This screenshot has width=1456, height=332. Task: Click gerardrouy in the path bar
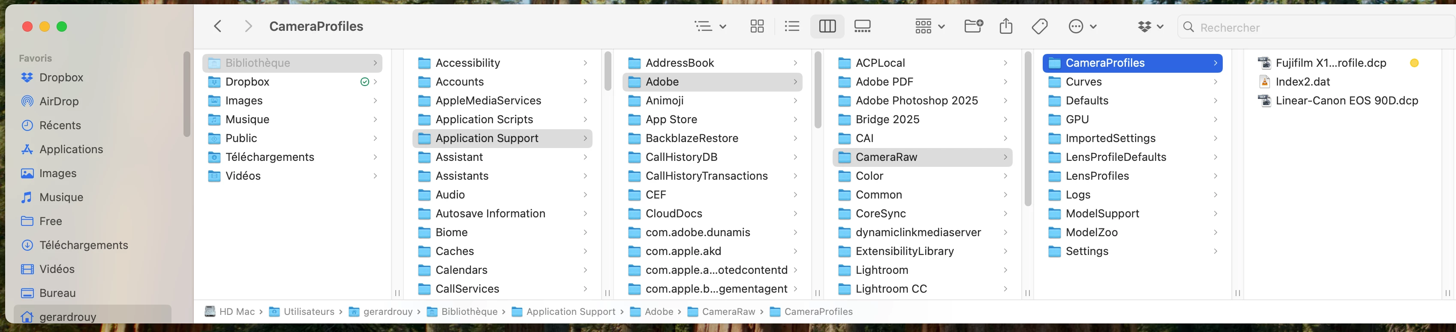point(381,312)
